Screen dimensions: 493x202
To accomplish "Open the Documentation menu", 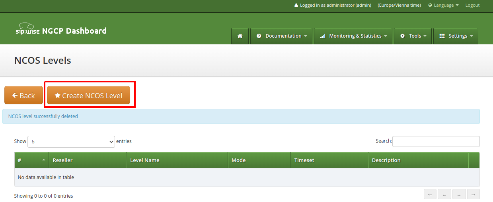I will (282, 36).
